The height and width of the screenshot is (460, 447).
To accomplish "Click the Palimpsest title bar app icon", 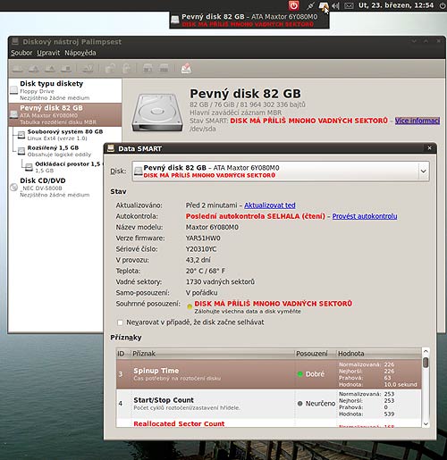I will 15,41.
